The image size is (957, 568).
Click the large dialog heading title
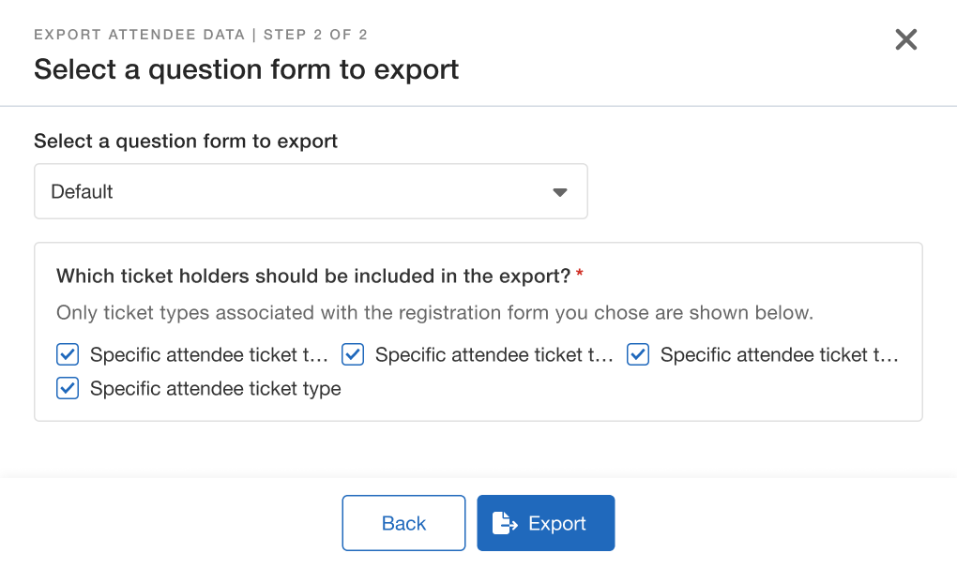coord(246,69)
